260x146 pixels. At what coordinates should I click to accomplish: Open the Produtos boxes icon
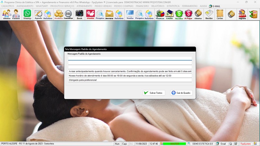click(59, 14)
